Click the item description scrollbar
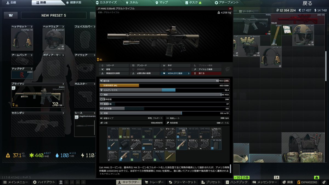This screenshot has width=329, height=185. [231, 169]
